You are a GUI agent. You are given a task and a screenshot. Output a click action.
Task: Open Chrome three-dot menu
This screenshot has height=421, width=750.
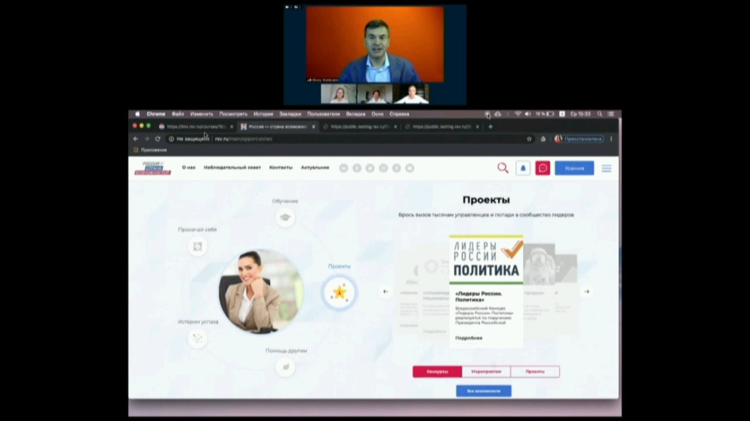(611, 139)
